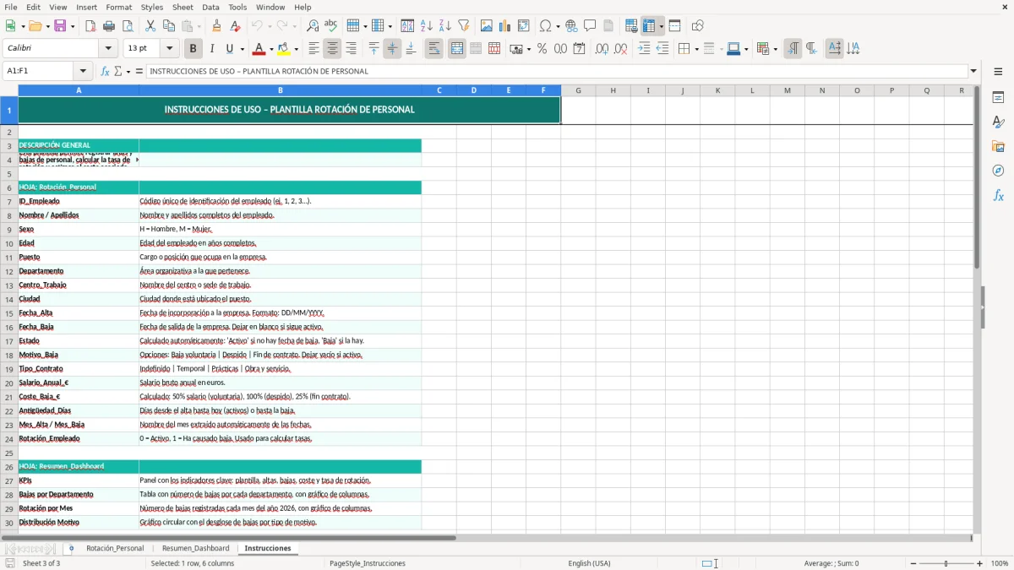Activate Clone Formatting paintbrush
The width and height of the screenshot is (1014, 570).
(216, 26)
